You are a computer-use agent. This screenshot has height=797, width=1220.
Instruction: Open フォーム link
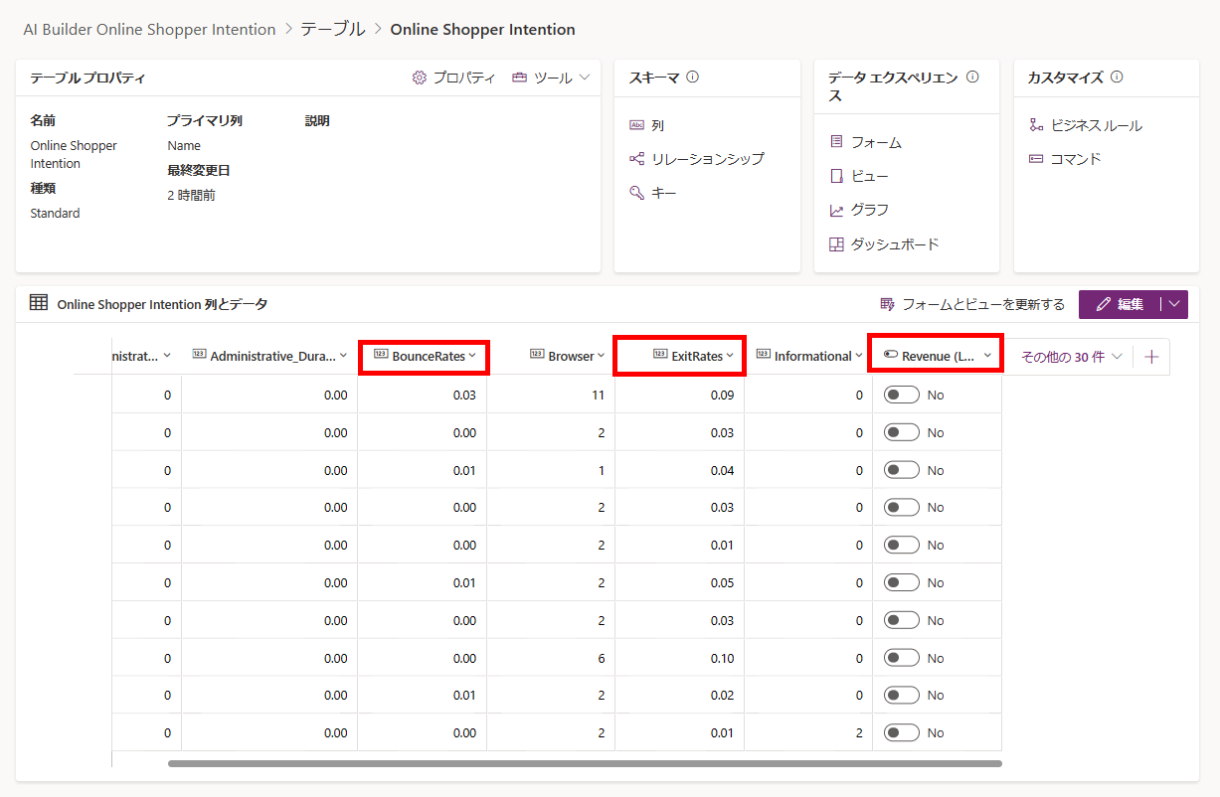[876, 142]
